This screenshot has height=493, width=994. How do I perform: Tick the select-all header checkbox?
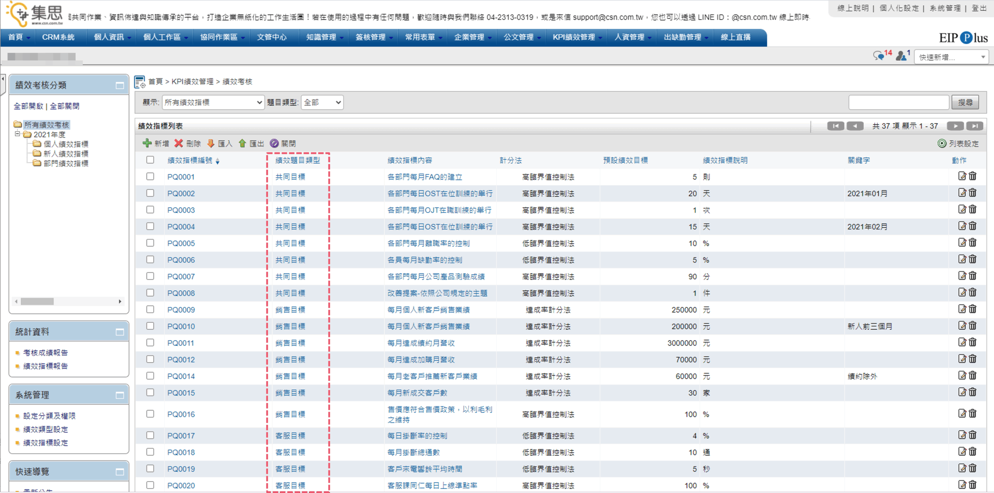click(x=150, y=160)
